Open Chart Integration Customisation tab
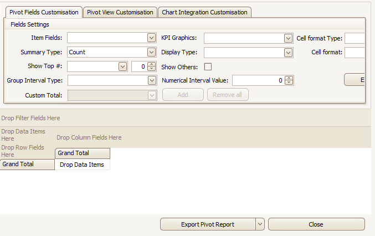 coord(204,12)
